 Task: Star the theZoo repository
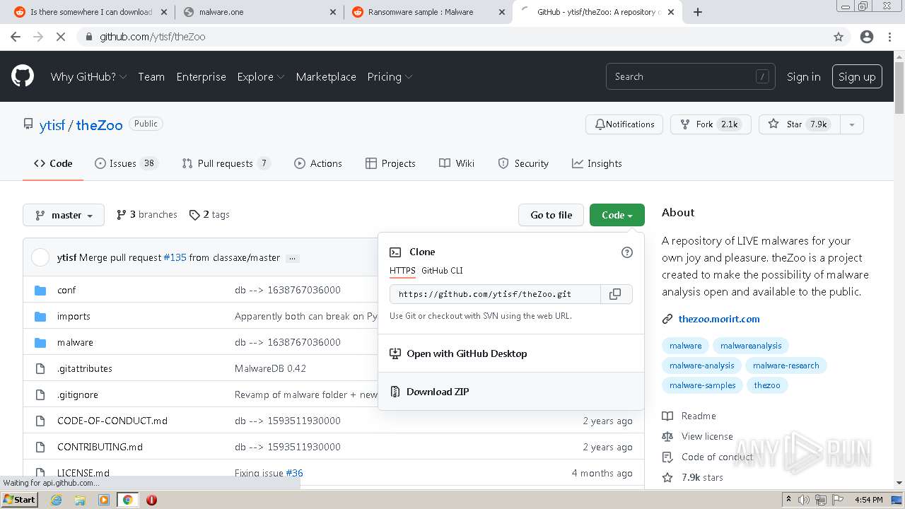point(799,124)
